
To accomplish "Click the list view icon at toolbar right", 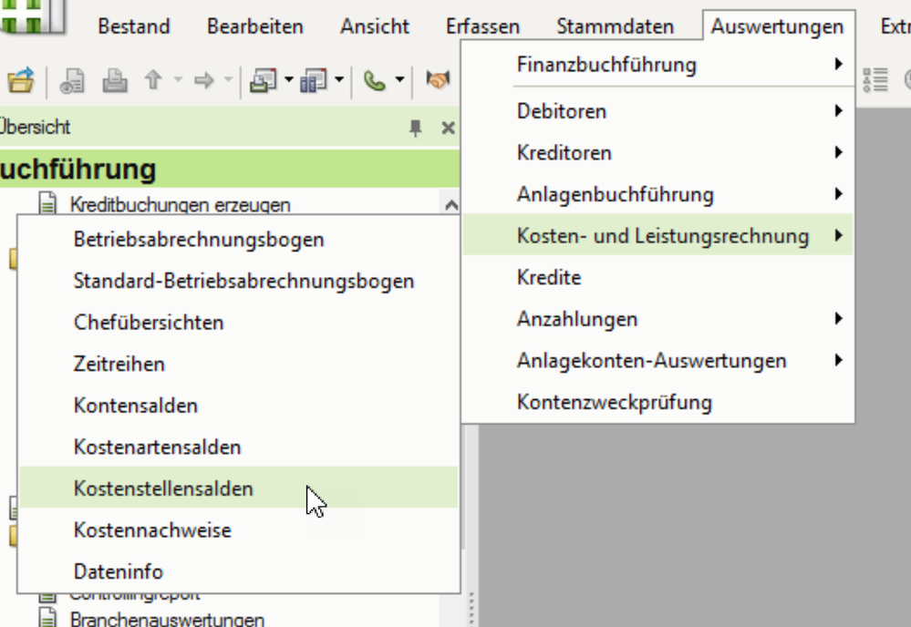I will point(875,80).
